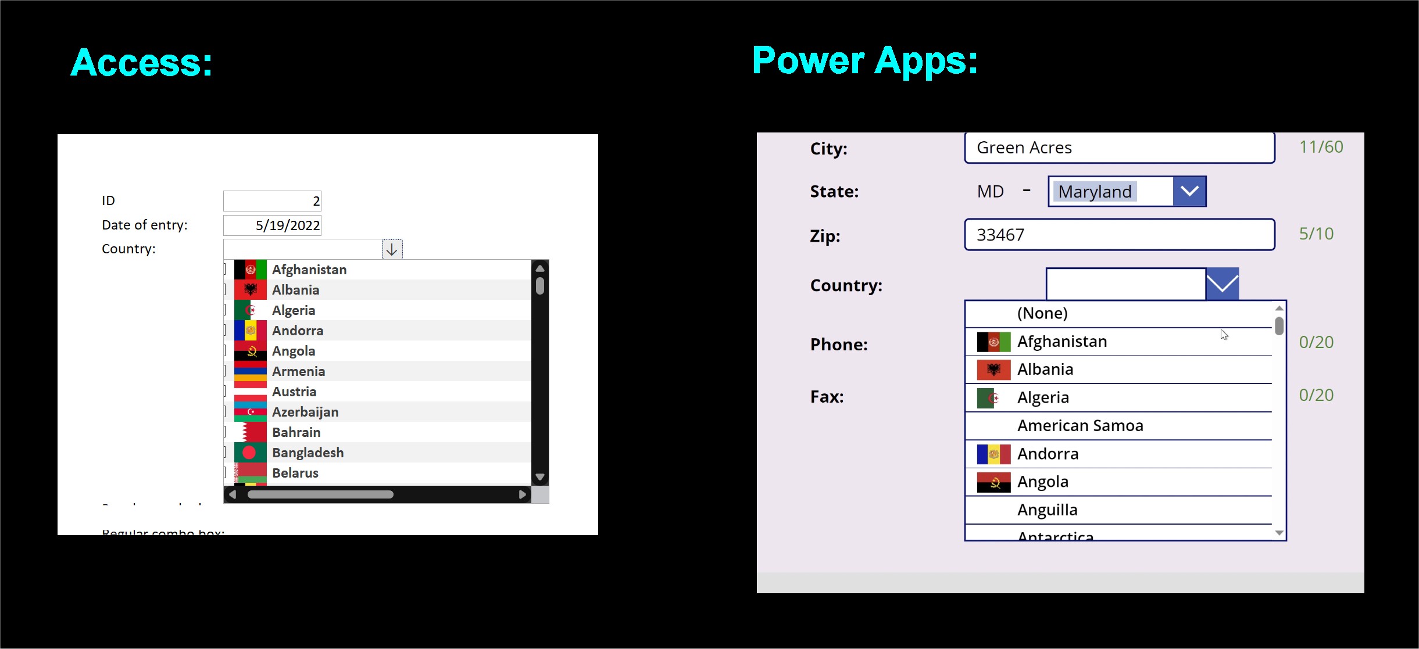
Task: Click the Angola flag in Access list
Action: pyautogui.click(x=251, y=351)
